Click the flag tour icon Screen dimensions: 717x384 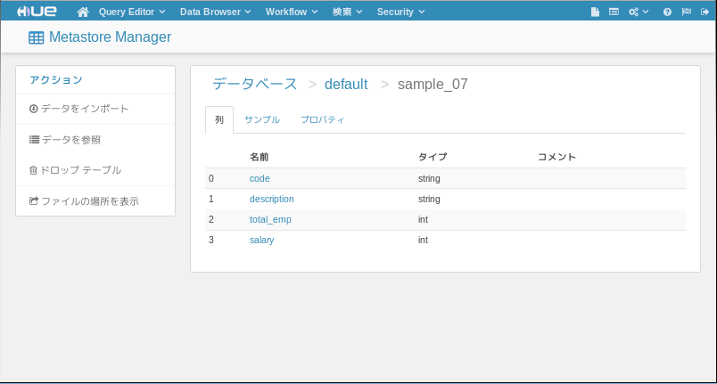pyautogui.click(x=687, y=12)
